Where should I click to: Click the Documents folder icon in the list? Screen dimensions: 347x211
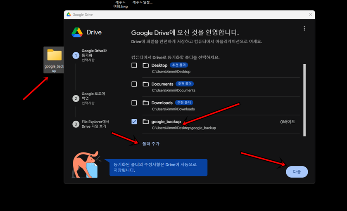pos(145,84)
